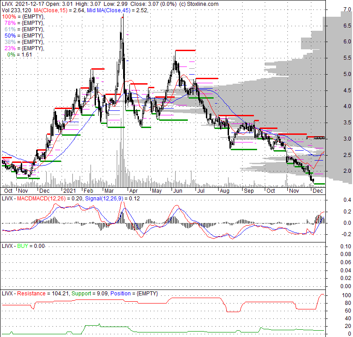Click the Signal(12,26,9) = 0.12 legend
The image size is (353, 337).
point(112,199)
